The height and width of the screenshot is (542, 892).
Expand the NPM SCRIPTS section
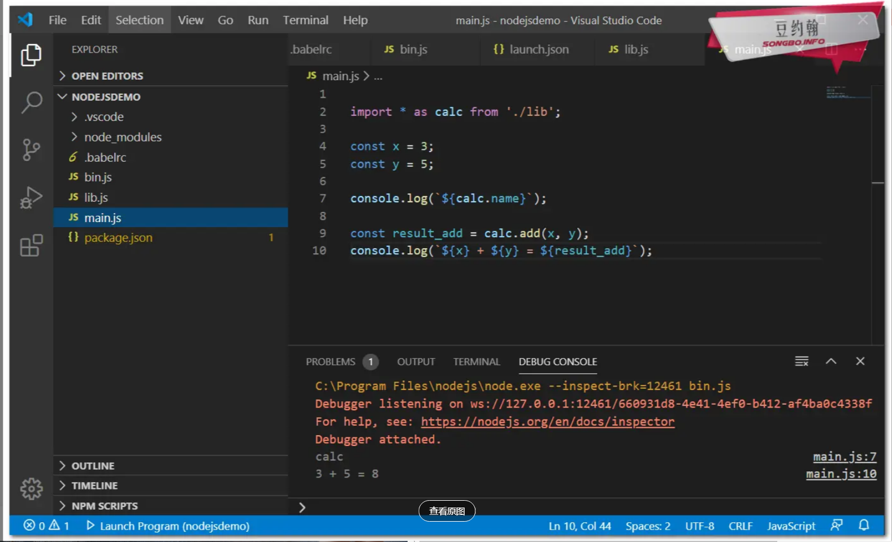click(171, 506)
